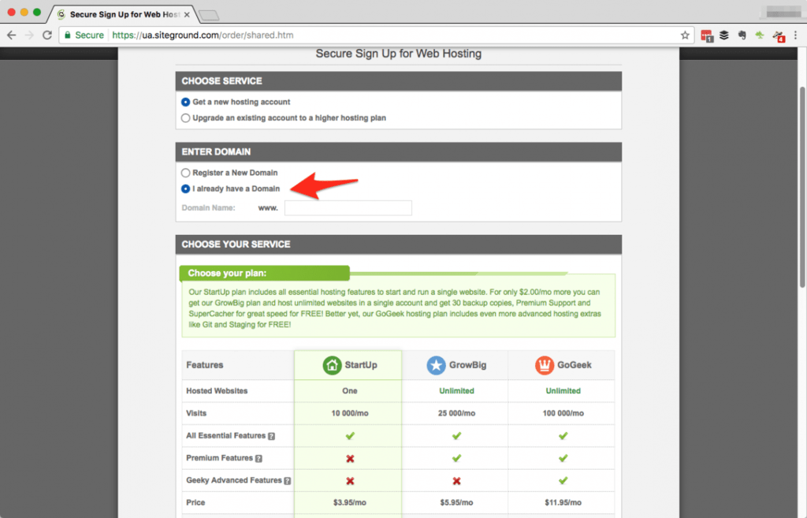This screenshot has height=518, width=807.
Task: Click the GoGeek orange crown icon
Action: click(x=544, y=365)
